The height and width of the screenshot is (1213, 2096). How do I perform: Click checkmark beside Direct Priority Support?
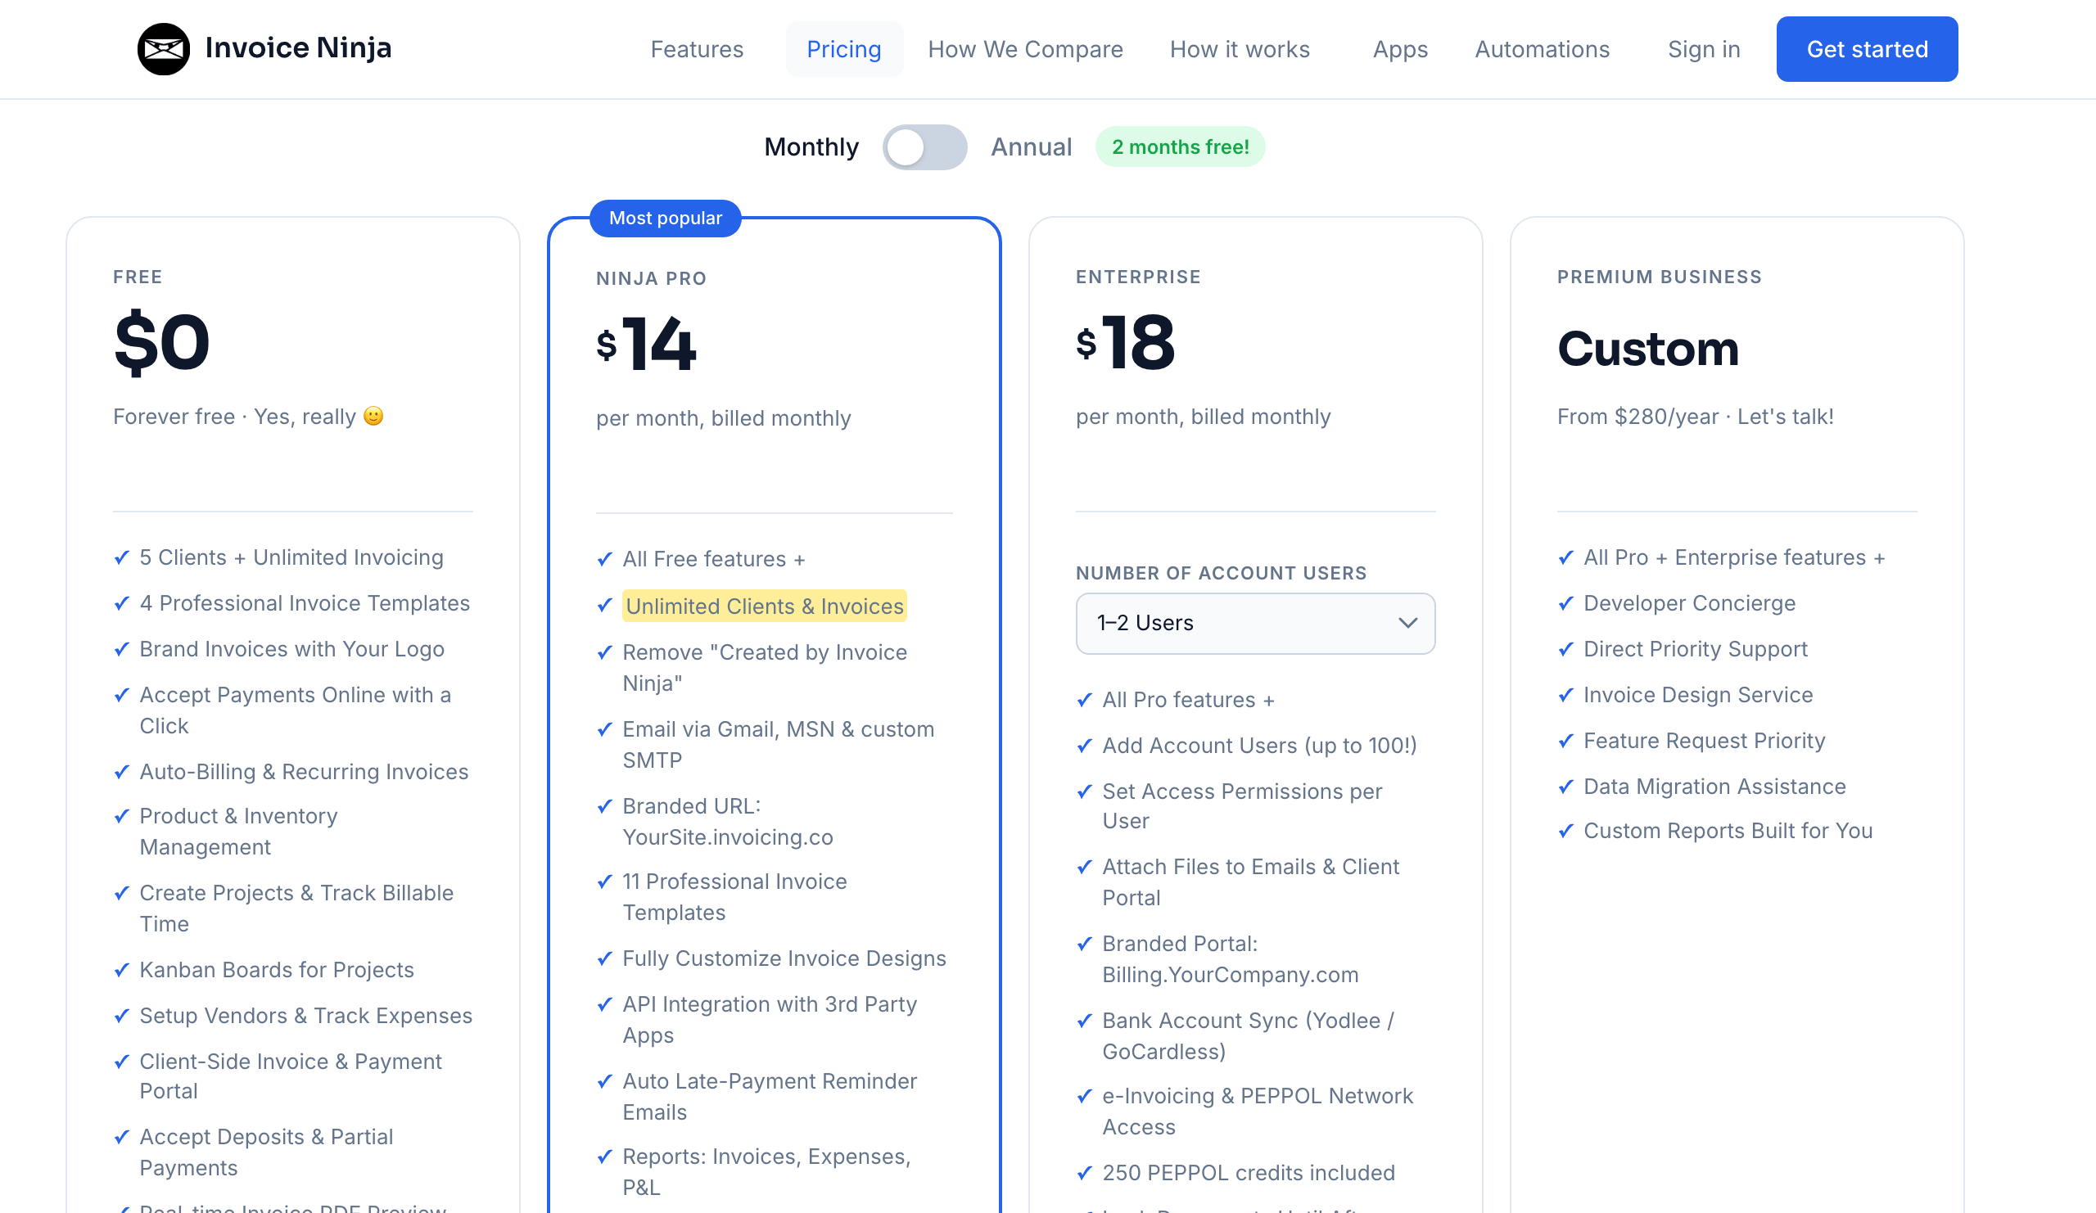(x=1566, y=649)
